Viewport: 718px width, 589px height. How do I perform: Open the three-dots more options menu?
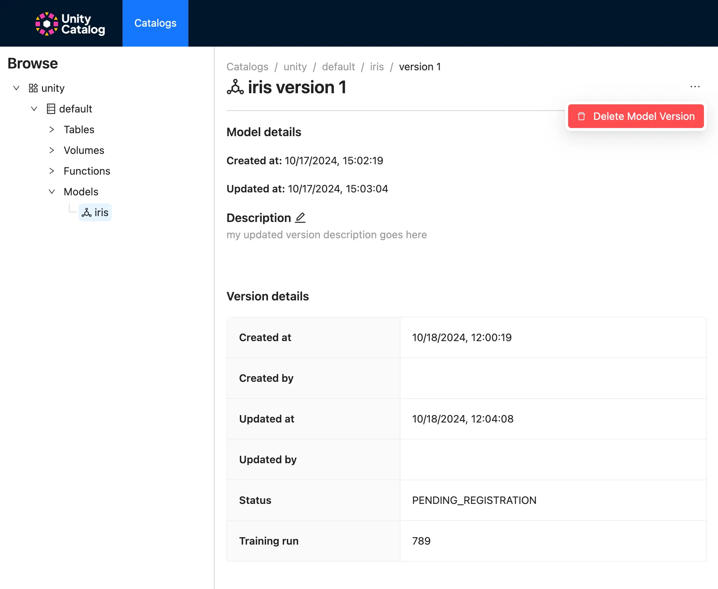(x=695, y=87)
